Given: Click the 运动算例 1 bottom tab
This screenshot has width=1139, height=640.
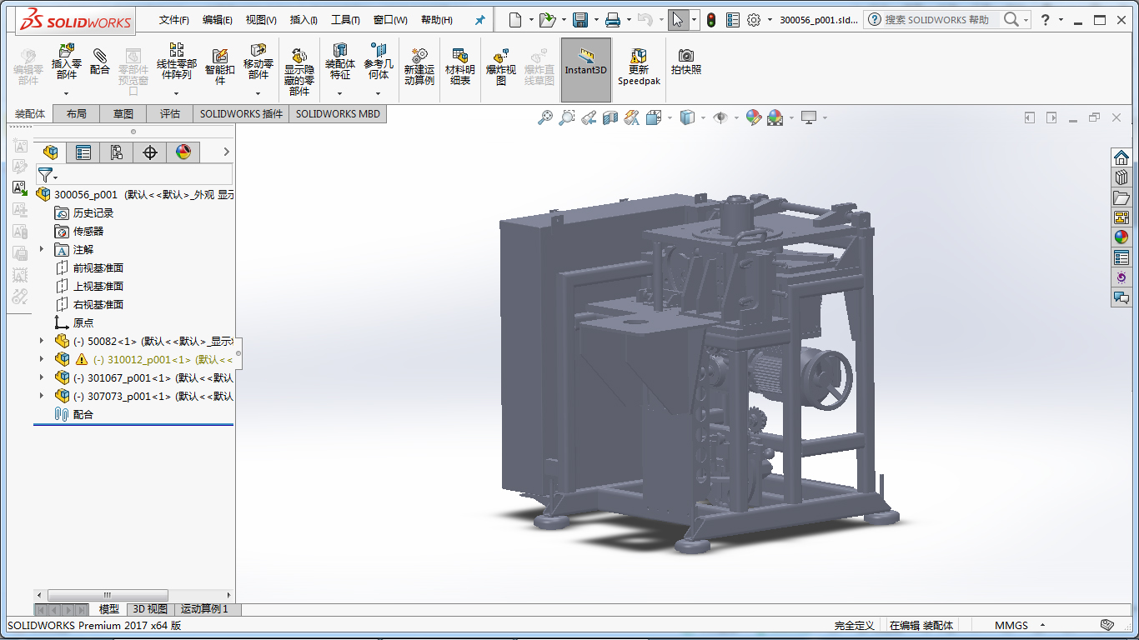Looking at the screenshot, I should [x=204, y=609].
